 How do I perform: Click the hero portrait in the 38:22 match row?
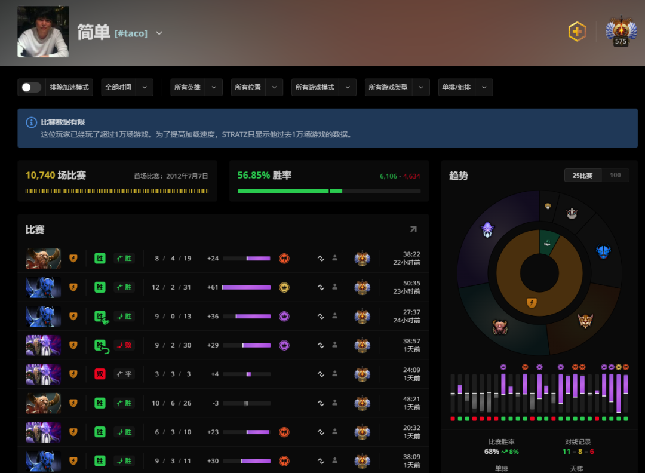[x=43, y=259]
